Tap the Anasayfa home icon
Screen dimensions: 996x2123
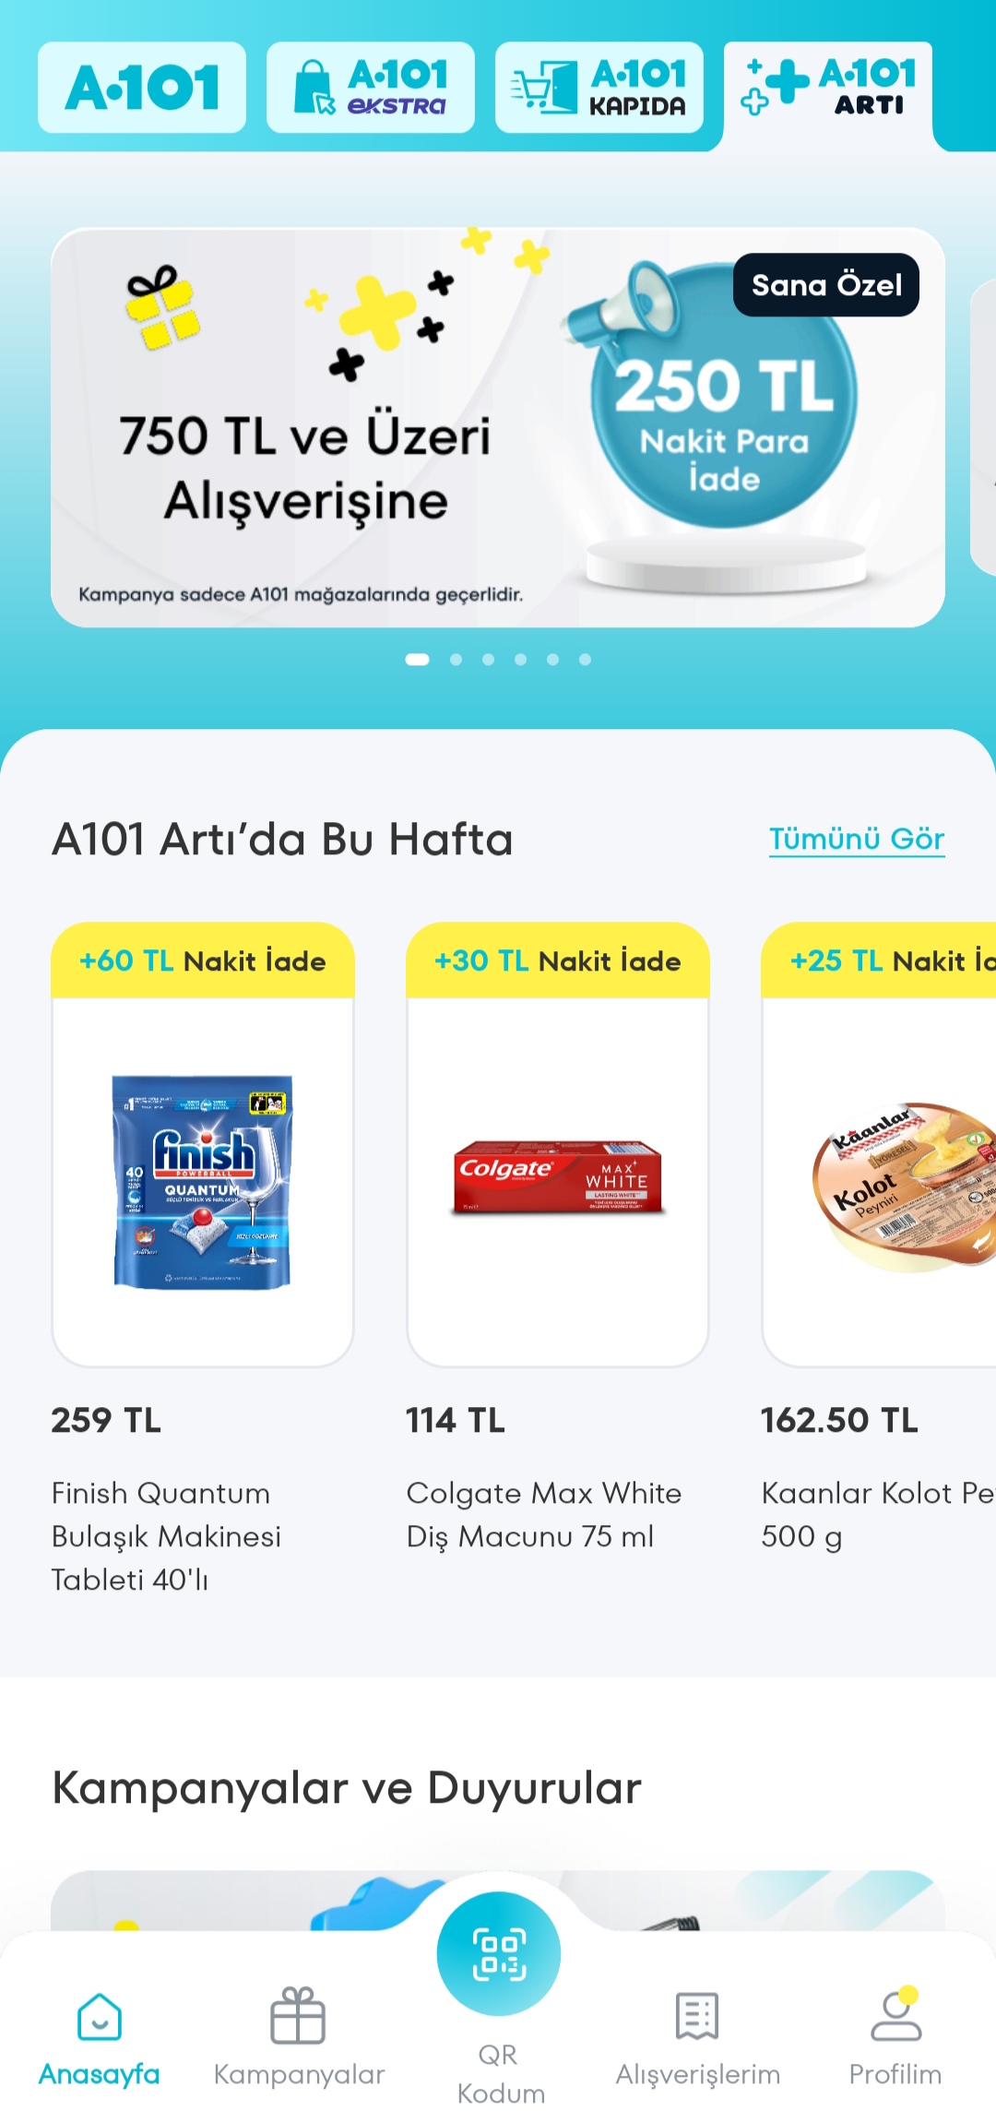[x=100, y=2016]
